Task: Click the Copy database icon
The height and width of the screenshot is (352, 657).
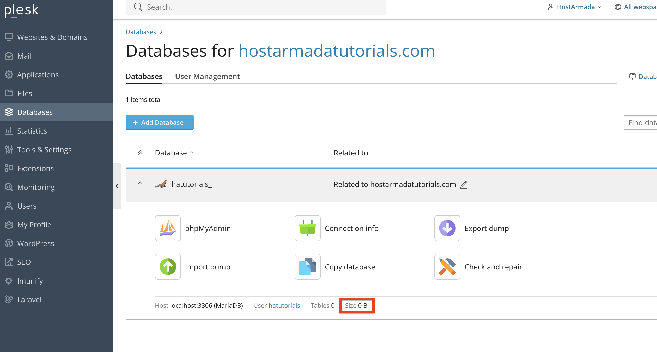Action: tap(307, 267)
